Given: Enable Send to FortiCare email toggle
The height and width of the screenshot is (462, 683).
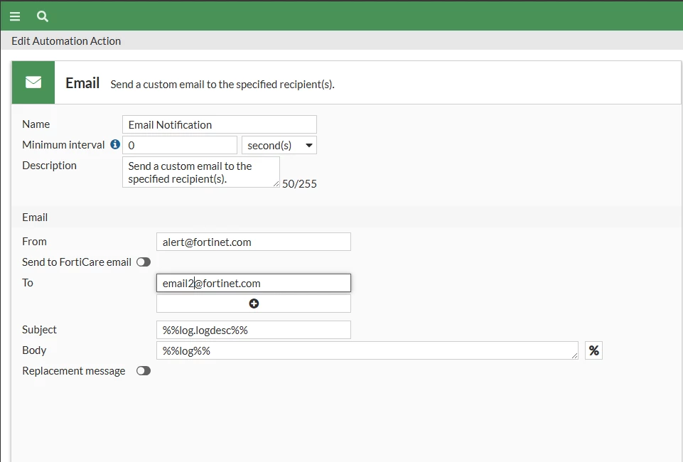Looking at the screenshot, I should tap(144, 262).
